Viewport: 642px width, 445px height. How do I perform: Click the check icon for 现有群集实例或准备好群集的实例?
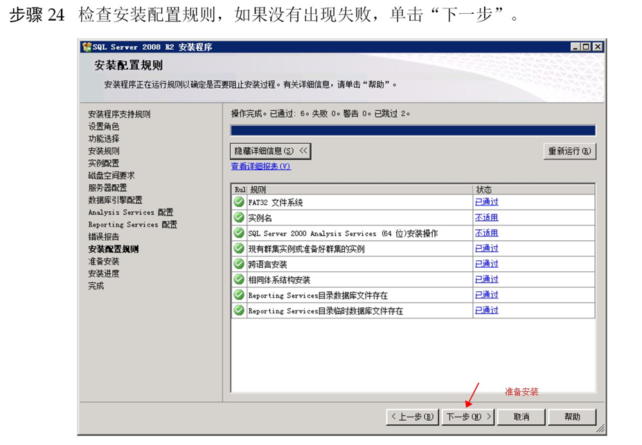tap(239, 248)
